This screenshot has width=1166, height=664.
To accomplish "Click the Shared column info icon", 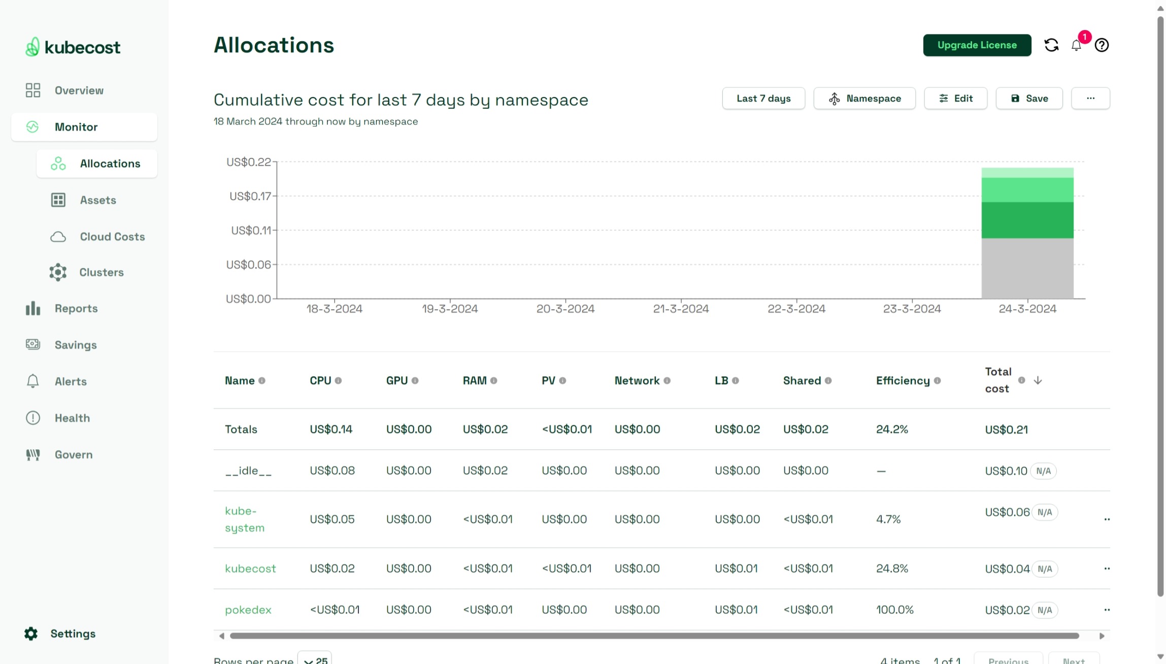I will [x=828, y=381].
